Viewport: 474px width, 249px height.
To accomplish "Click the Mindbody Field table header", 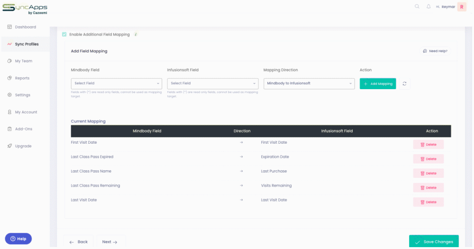I will (x=147, y=131).
